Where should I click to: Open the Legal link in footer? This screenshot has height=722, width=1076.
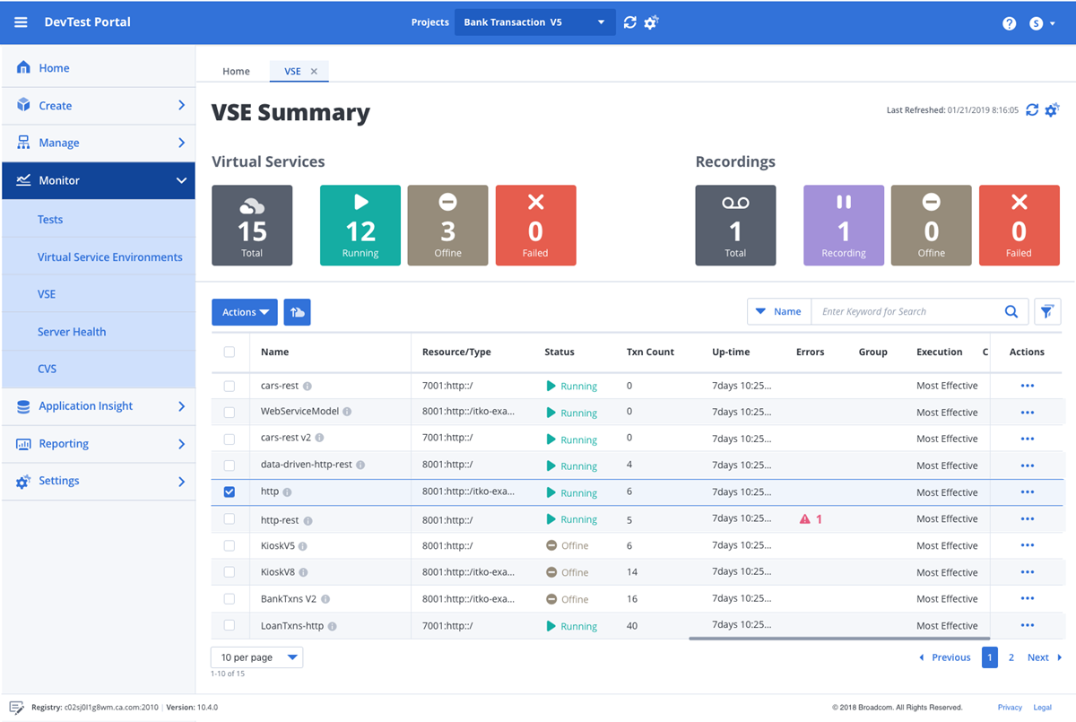click(1043, 708)
